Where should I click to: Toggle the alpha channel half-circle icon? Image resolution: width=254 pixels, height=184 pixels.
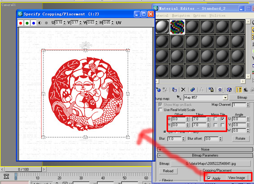click(x=40, y=23)
